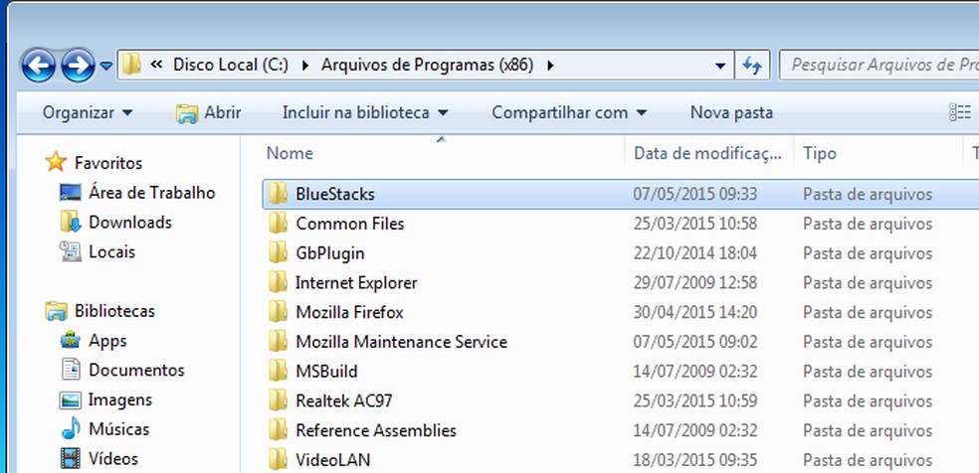
Task: Click the folder icon in the address bar
Action: click(x=131, y=65)
